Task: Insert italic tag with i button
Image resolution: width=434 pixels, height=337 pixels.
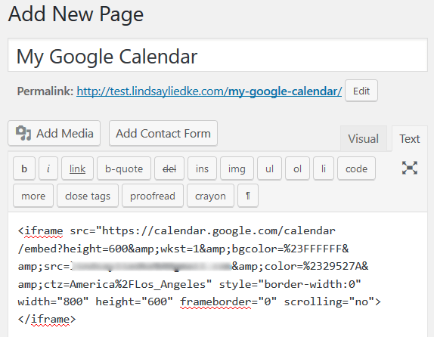Action: [48, 168]
